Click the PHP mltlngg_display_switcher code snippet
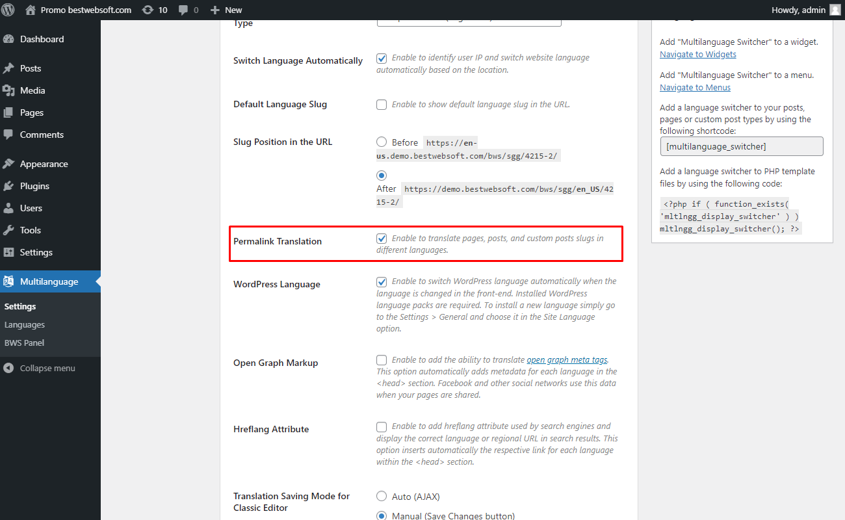845x520 pixels. pyautogui.click(x=731, y=216)
